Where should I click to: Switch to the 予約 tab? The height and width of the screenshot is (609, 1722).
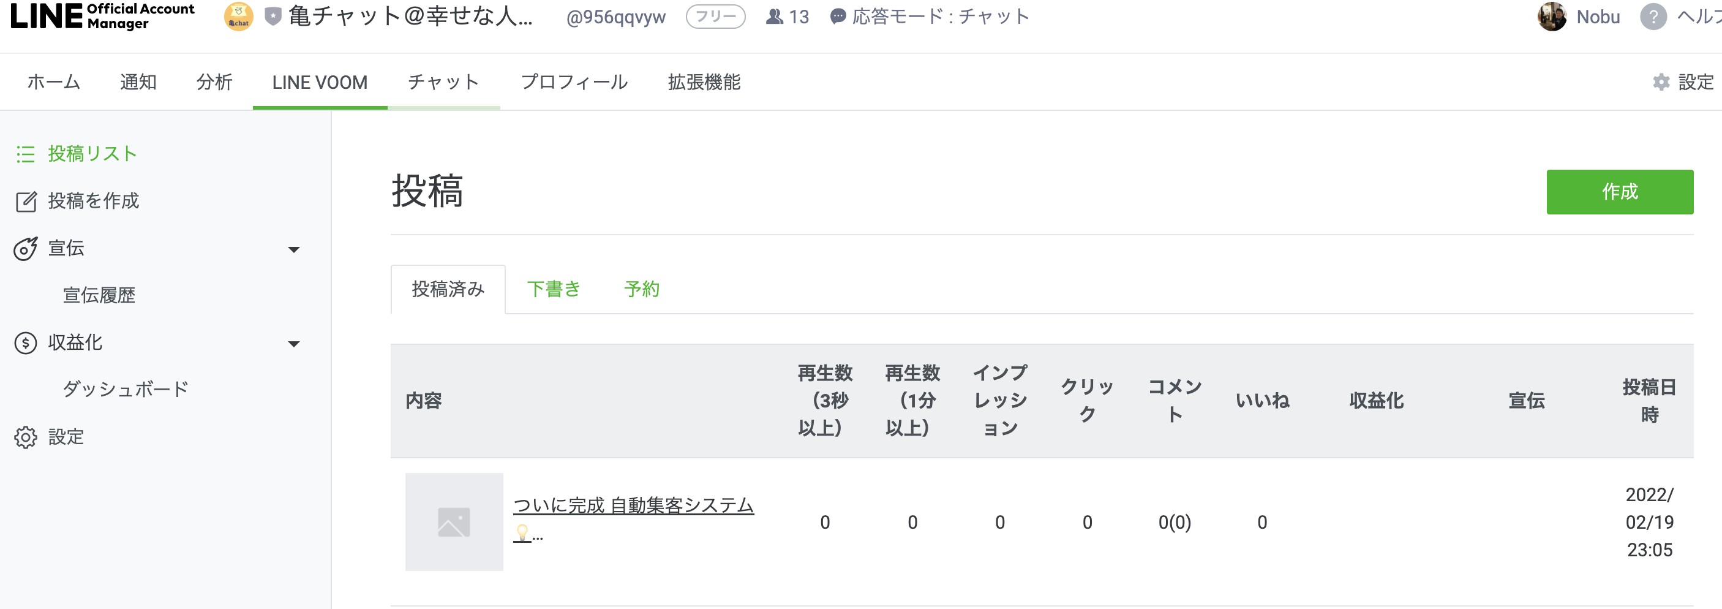(642, 289)
